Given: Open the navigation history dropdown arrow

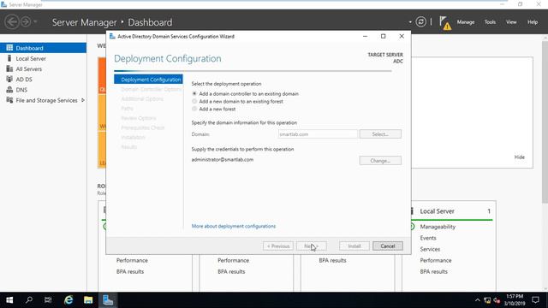Looking at the screenshot, I should point(35,22).
